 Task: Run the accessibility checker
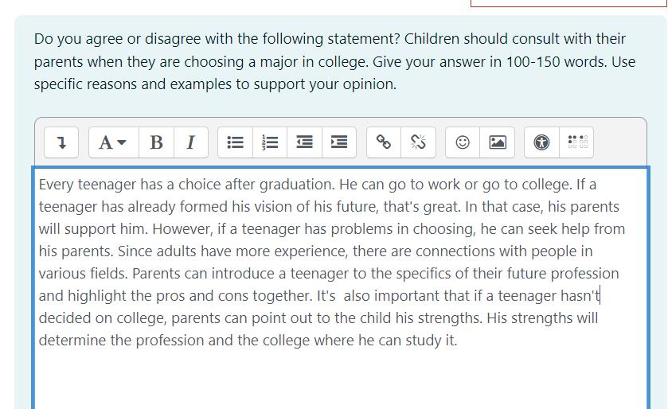tap(542, 142)
